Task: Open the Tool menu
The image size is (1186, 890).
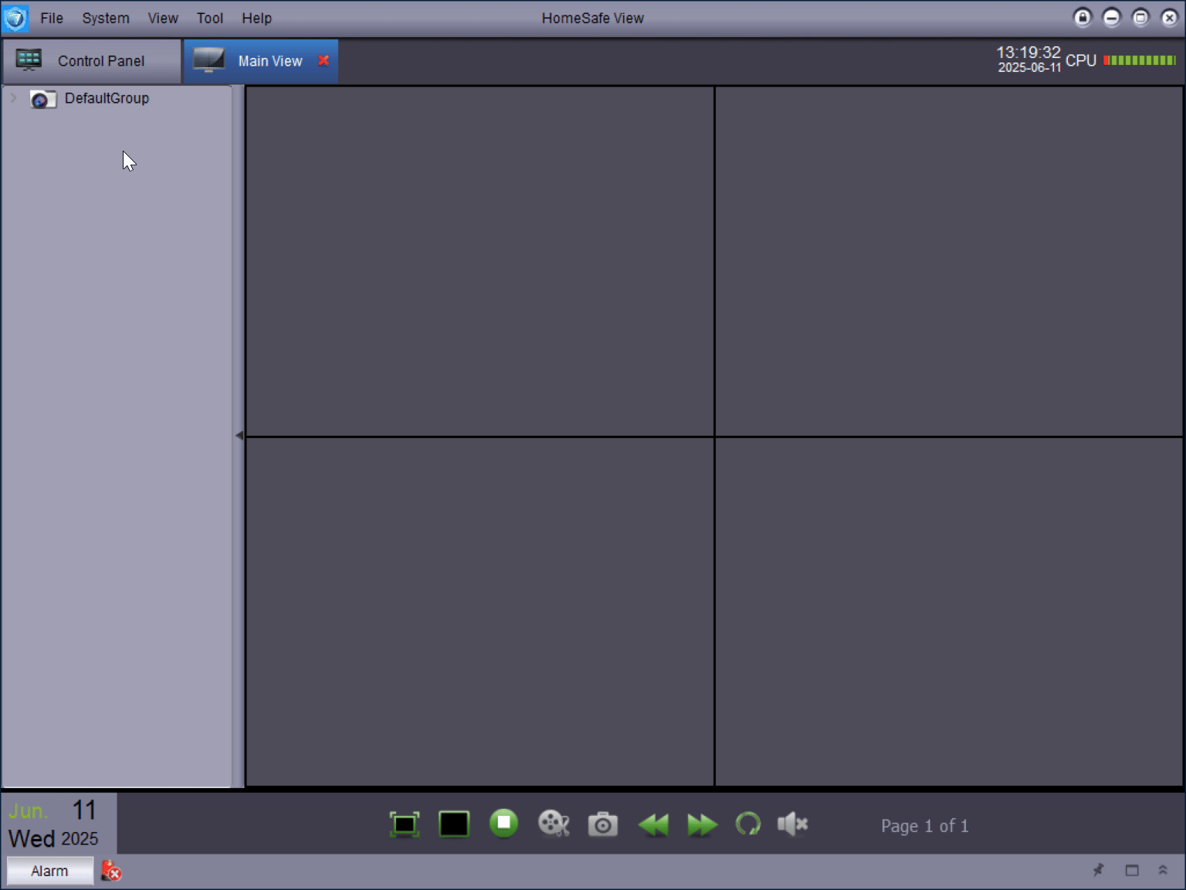Action: pos(209,18)
